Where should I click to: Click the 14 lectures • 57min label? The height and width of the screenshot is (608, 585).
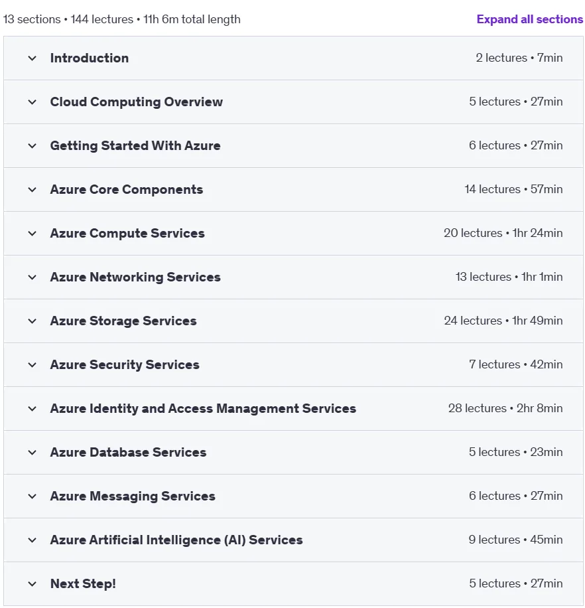point(514,189)
